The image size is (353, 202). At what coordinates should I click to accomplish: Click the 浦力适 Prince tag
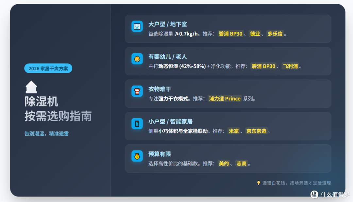225,99
